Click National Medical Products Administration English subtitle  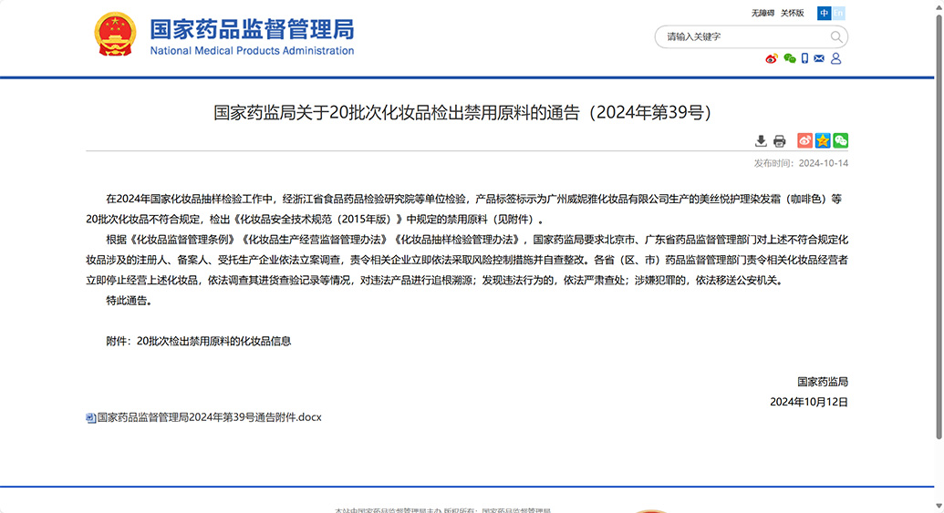(253, 50)
